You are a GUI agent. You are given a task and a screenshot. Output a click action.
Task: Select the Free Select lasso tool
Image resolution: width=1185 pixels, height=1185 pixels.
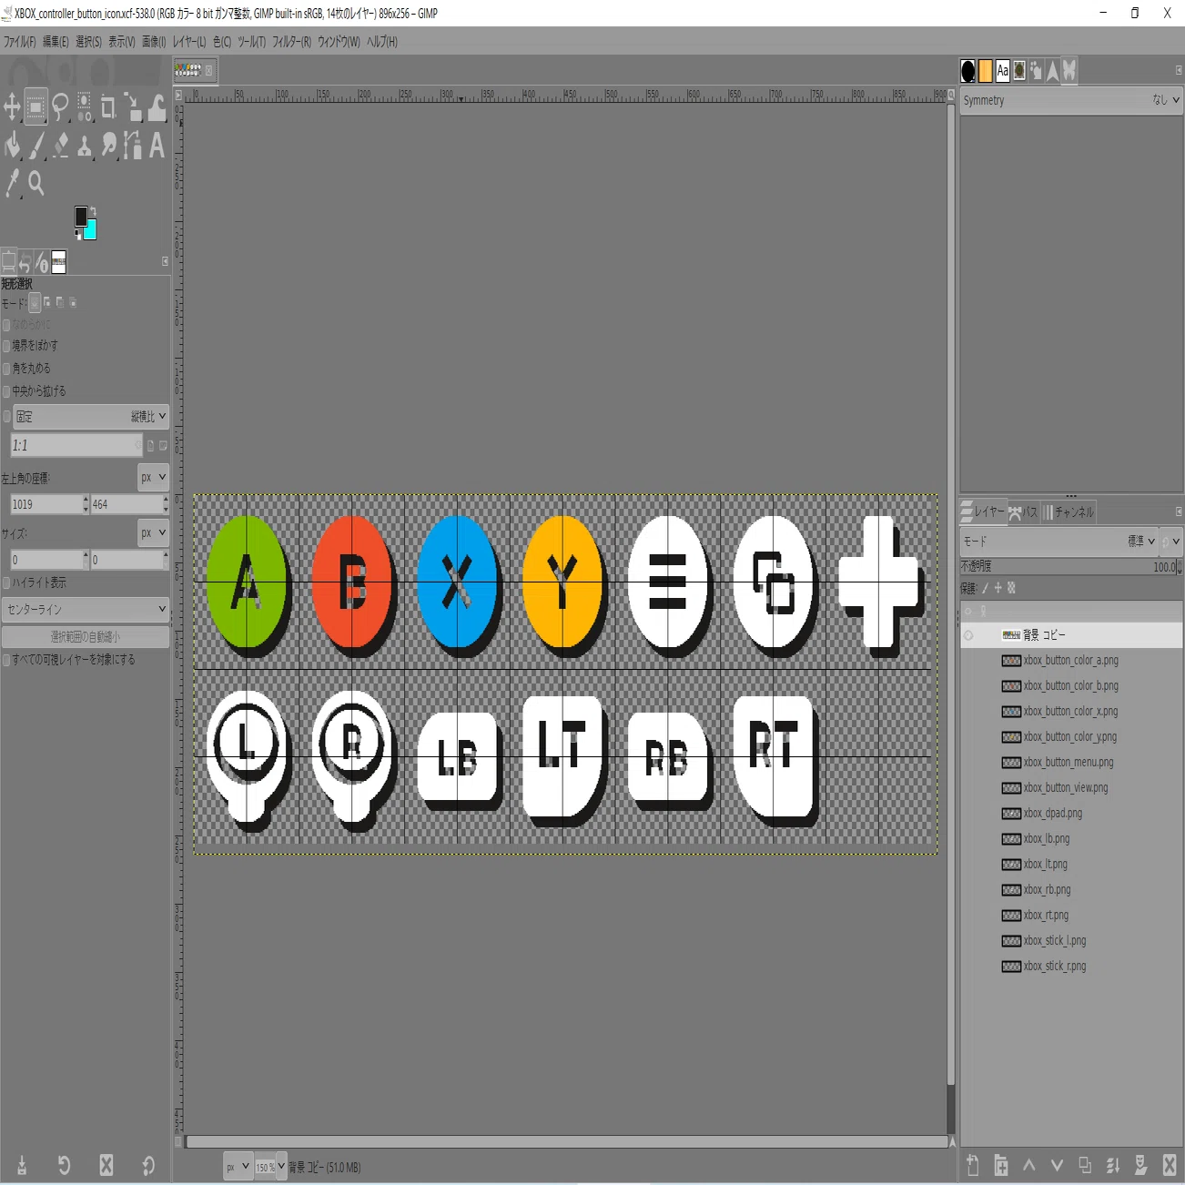pyautogui.click(x=60, y=107)
